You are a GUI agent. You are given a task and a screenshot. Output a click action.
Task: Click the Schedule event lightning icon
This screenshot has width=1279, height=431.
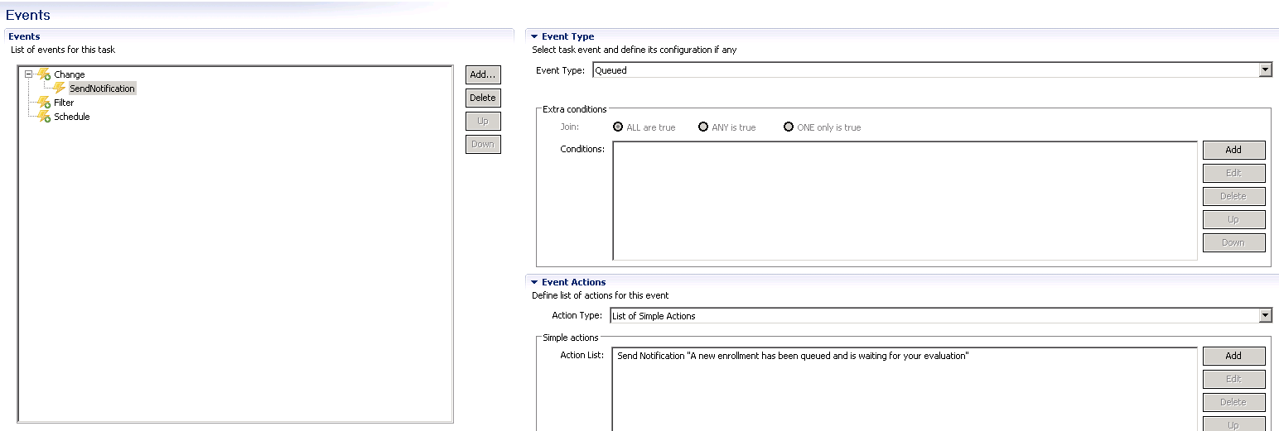(45, 117)
